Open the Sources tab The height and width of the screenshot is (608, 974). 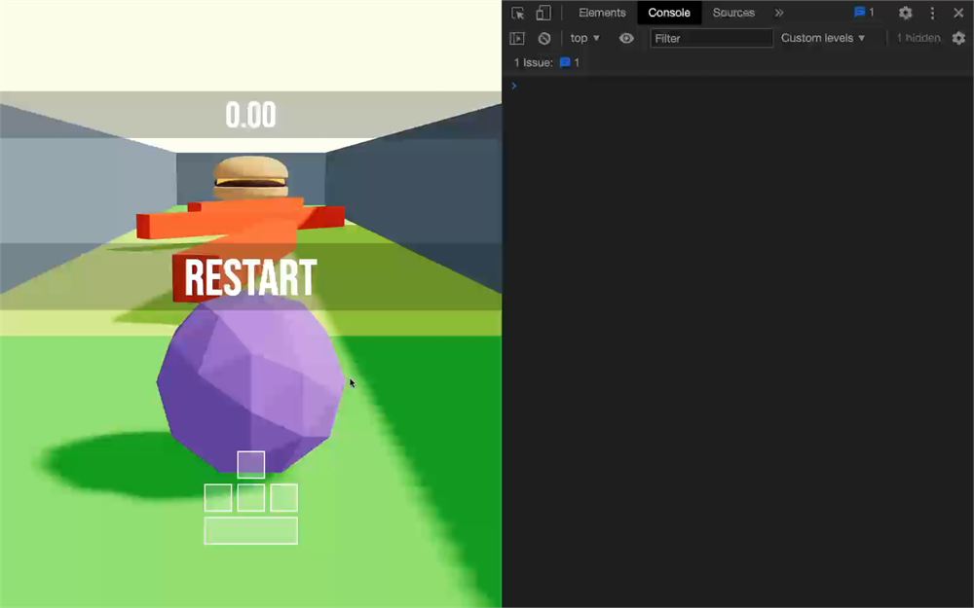(x=733, y=13)
